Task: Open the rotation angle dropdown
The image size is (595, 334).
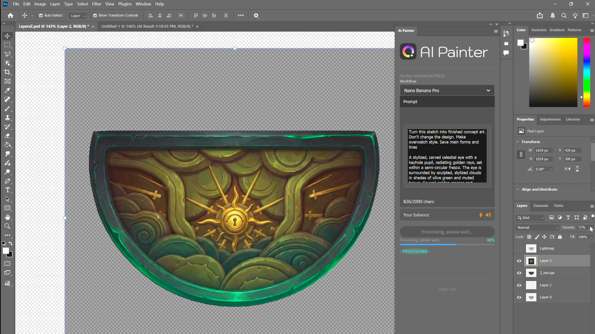Action: 550,169
